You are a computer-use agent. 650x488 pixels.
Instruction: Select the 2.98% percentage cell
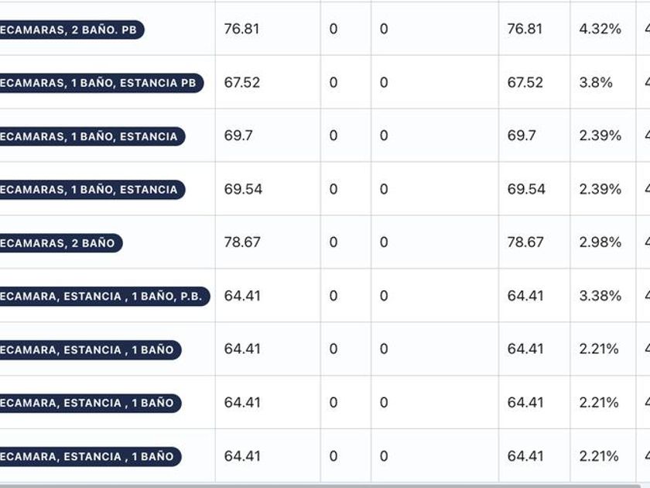600,242
